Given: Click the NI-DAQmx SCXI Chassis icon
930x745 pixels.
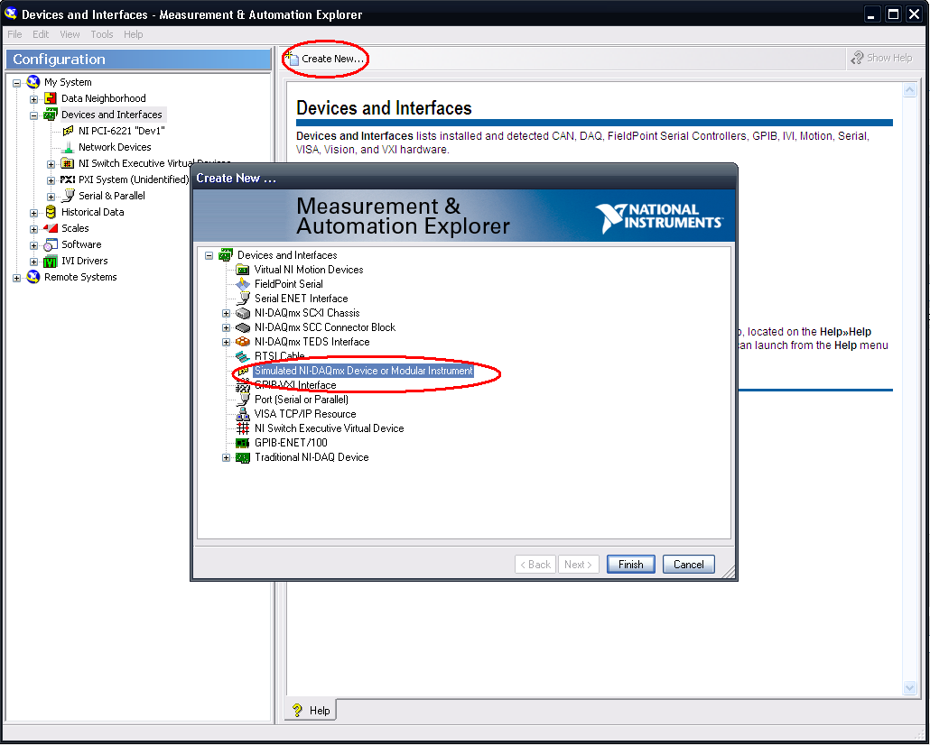Looking at the screenshot, I should (243, 313).
